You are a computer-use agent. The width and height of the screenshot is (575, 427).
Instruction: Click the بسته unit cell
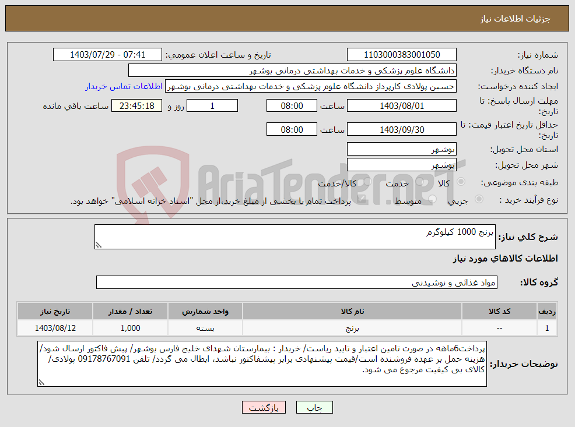[x=205, y=328]
